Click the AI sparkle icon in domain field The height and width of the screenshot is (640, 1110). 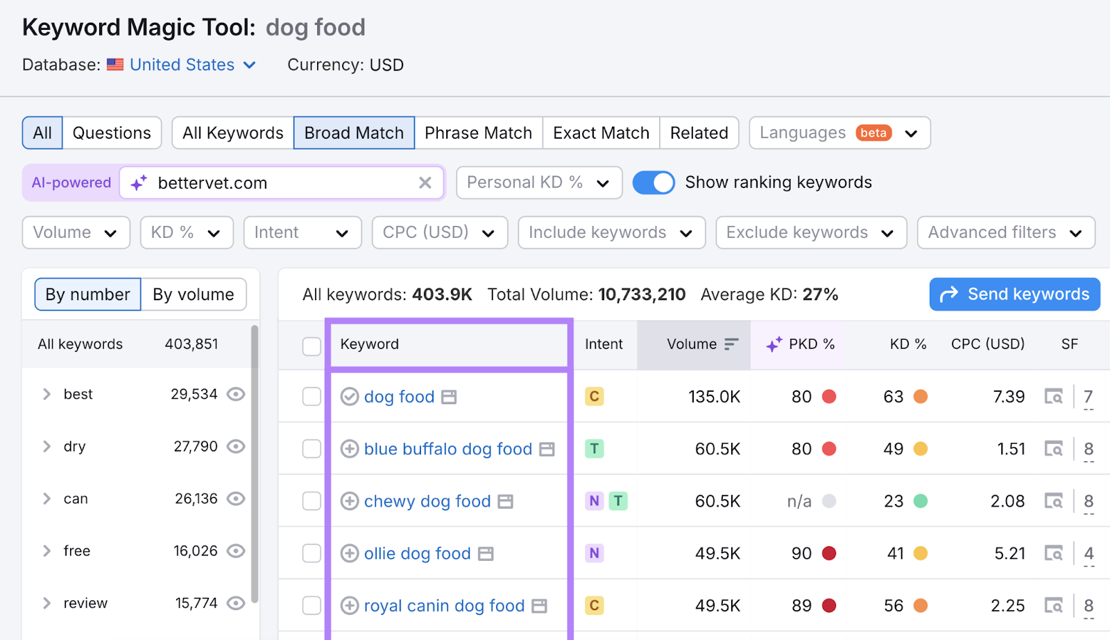coord(139,182)
